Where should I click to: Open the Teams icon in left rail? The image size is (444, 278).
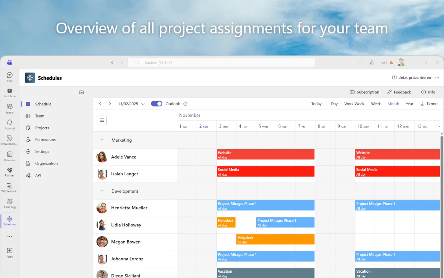click(x=9, y=108)
